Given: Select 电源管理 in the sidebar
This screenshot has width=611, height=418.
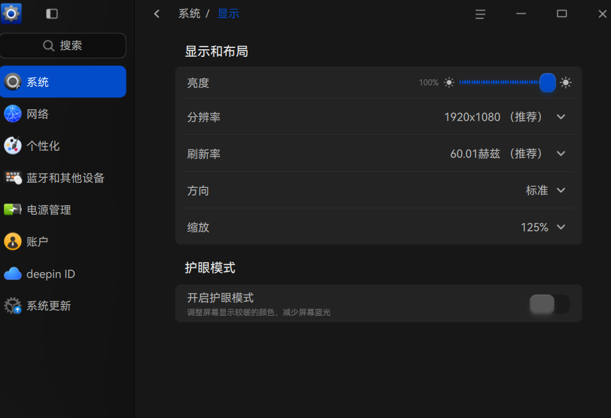Looking at the screenshot, I should tap(63, 210).
